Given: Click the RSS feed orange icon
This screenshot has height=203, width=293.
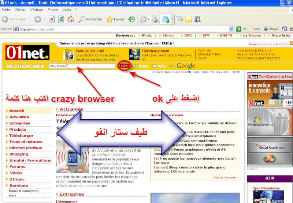Looking at the screenshot, I should (291, 43).
